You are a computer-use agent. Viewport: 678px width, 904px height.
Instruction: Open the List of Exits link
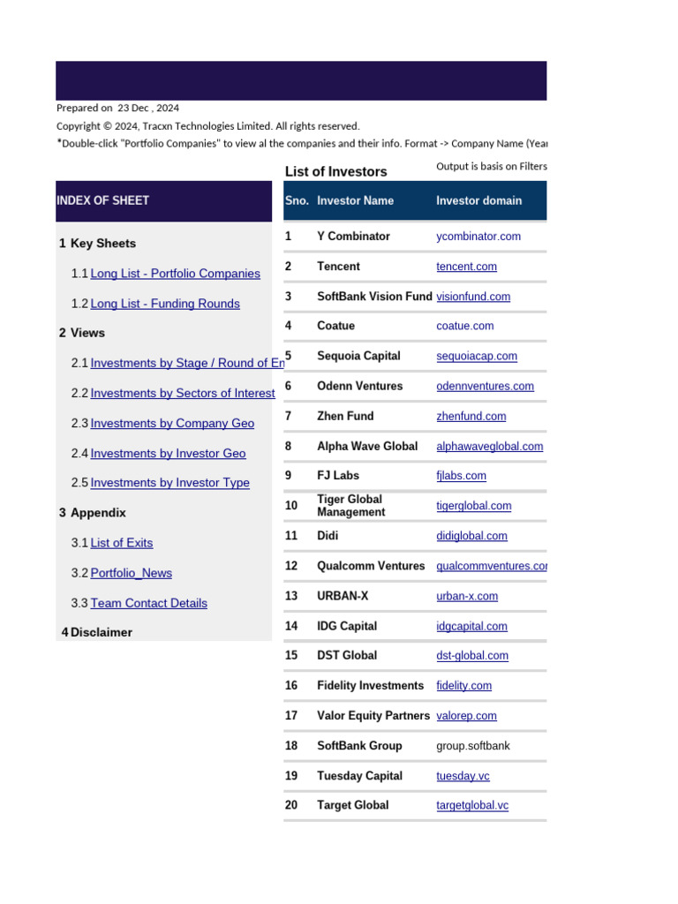point(121,543)
